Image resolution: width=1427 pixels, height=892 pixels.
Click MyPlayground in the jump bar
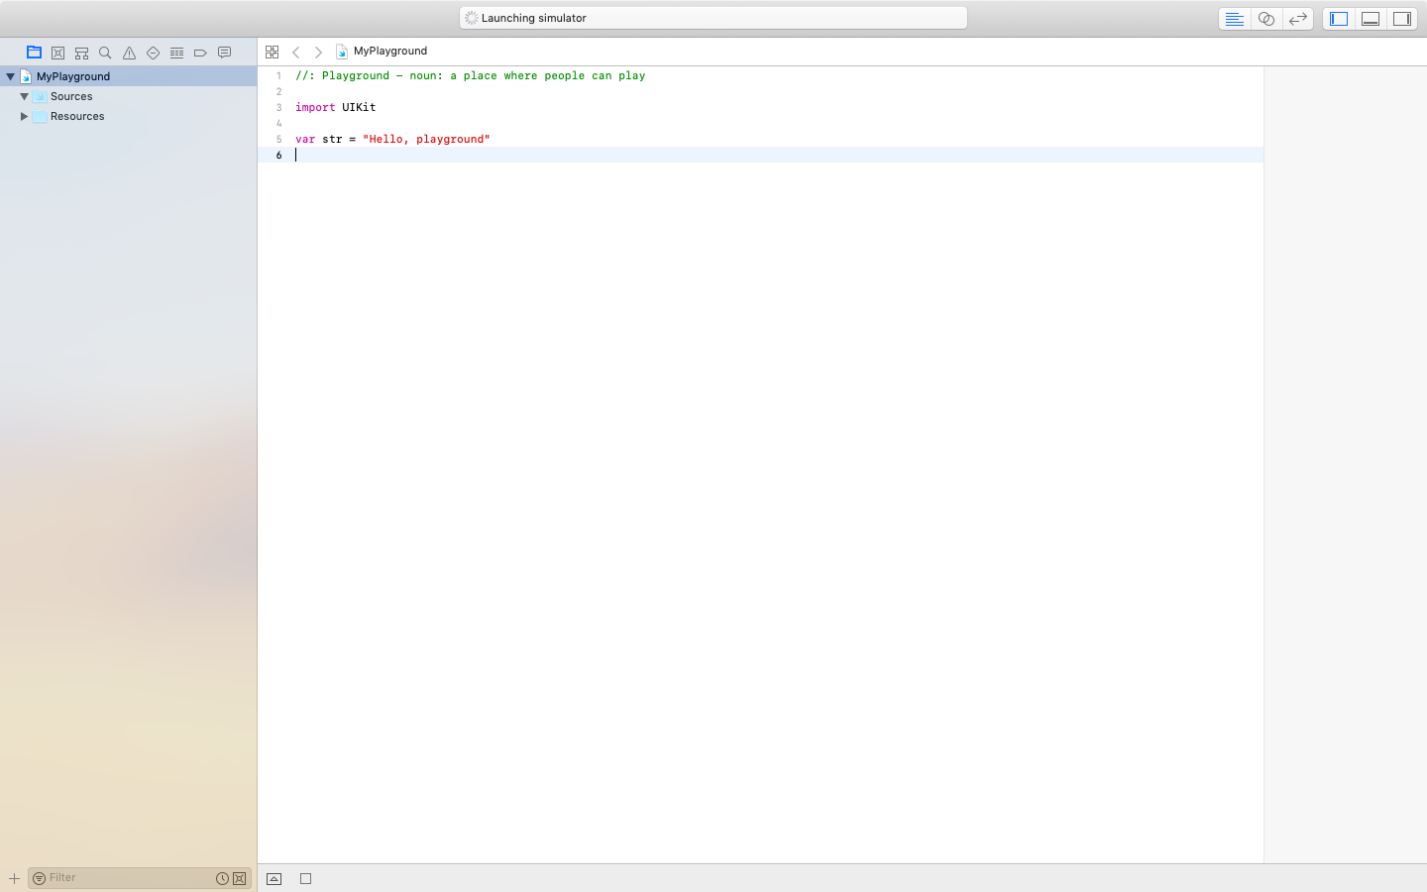click(389, 51)
